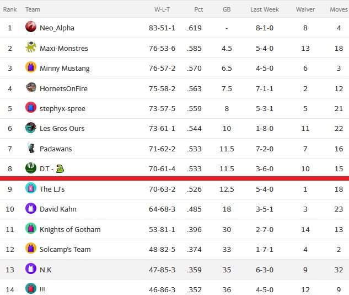Open the David Kahn team link

(58, 209)
